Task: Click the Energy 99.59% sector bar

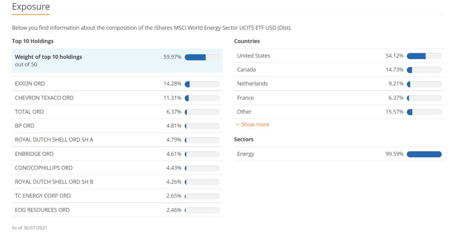Action: point(424,154)
